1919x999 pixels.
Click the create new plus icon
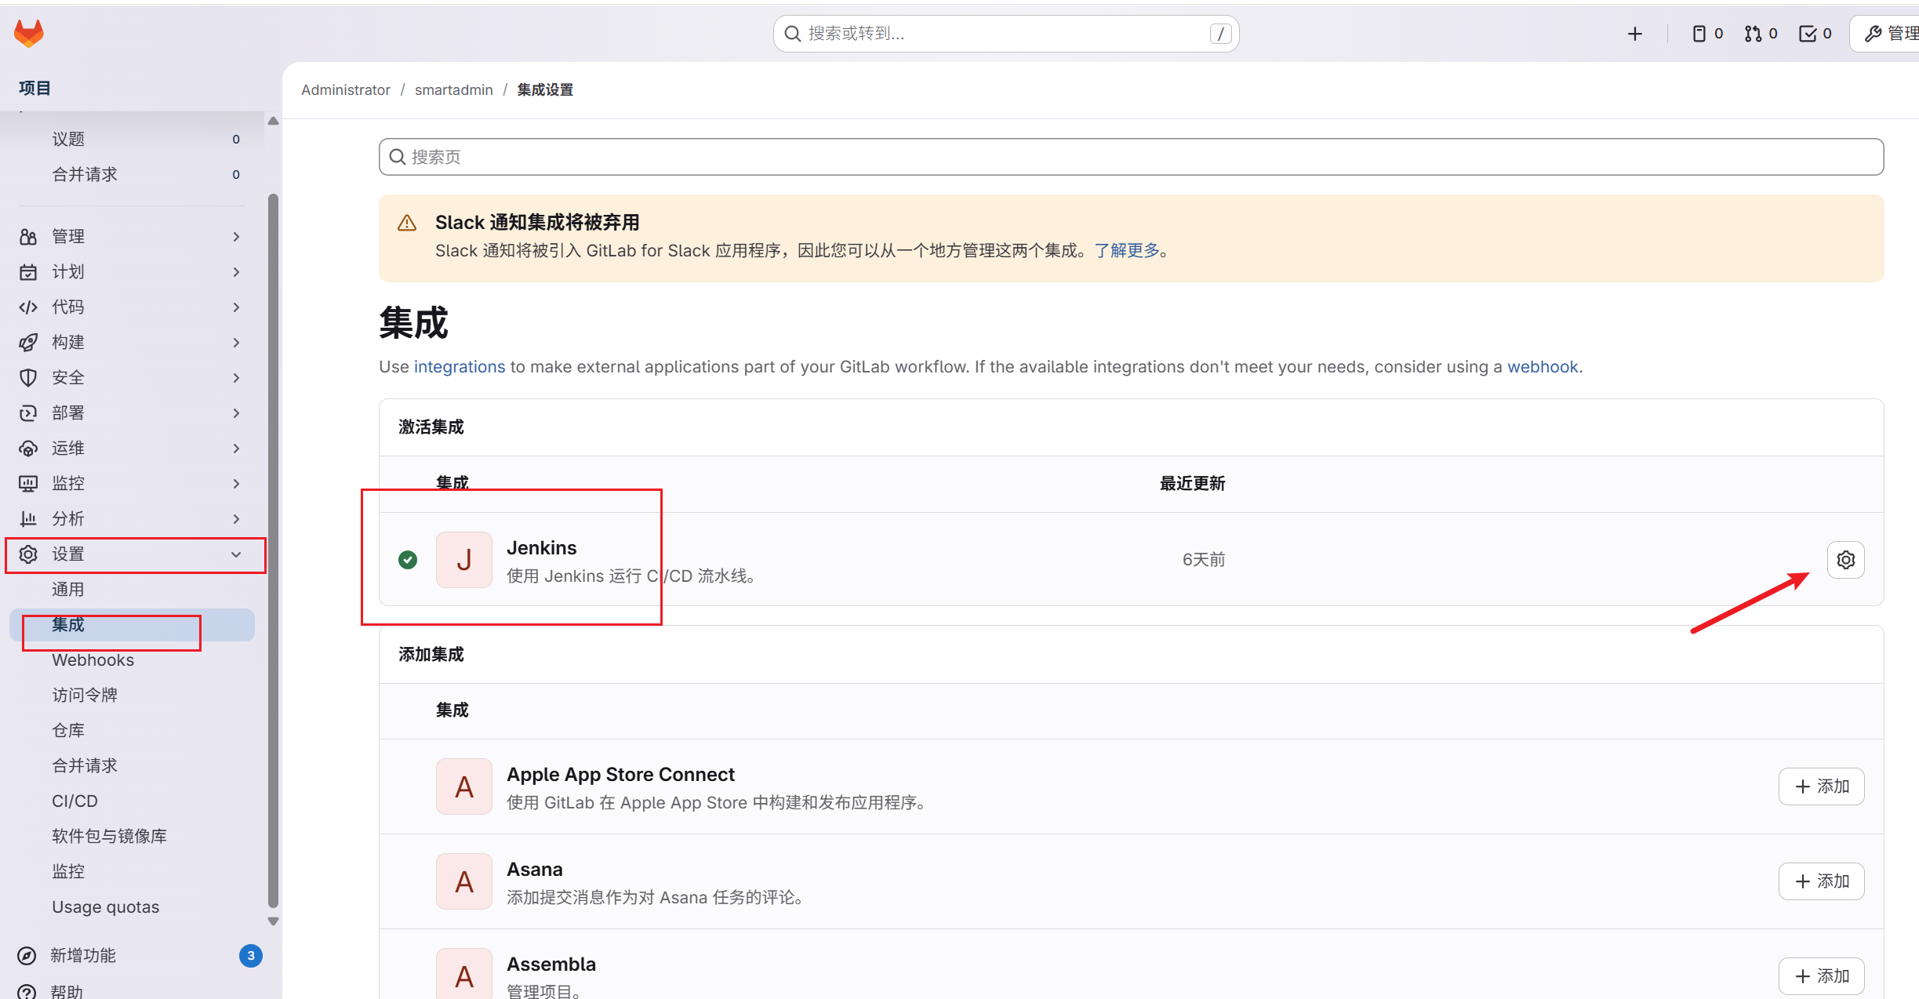(1634, 34)
